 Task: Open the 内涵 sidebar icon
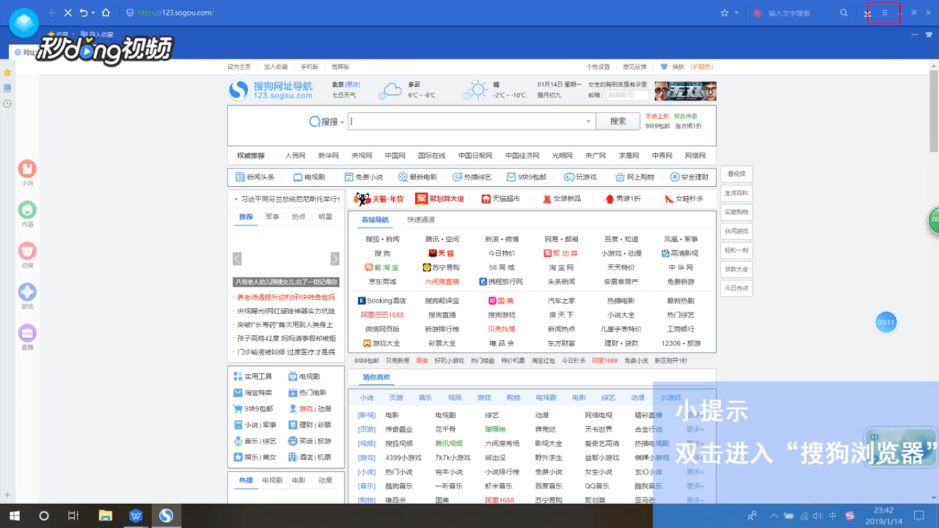click(x=27, y=210)
